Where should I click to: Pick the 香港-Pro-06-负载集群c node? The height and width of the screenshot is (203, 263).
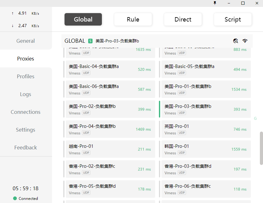click(205, 189)
